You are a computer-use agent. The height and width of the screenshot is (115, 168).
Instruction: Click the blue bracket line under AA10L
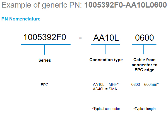pos(105,44)
